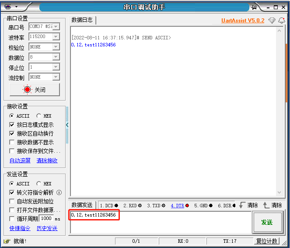Open title bar dropdown arrow beside logo
The image size is (290, 248).
(x=17, y=7)
